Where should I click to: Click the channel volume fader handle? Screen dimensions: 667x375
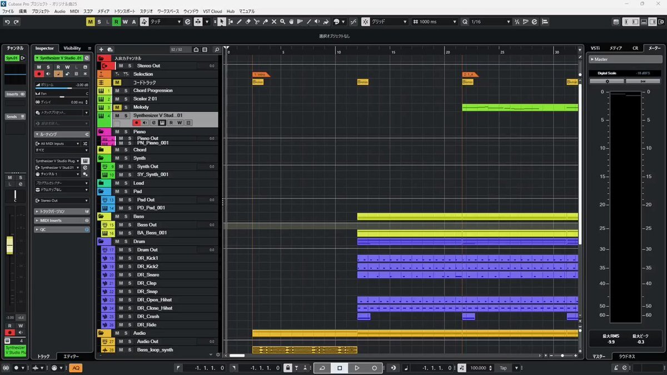click(x=9, y=246)
